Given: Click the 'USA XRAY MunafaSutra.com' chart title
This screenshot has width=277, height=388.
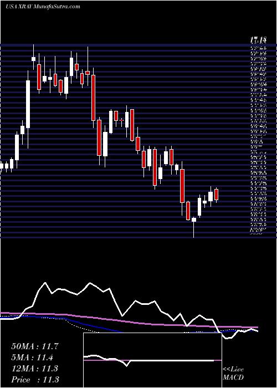Looking at the screenshot, I should (x=43, y=7).
